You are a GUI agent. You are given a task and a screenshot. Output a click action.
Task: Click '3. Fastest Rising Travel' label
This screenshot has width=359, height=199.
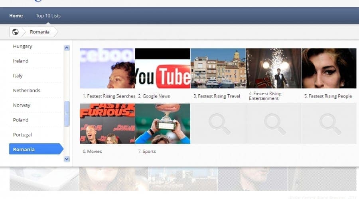click(217, 96)
